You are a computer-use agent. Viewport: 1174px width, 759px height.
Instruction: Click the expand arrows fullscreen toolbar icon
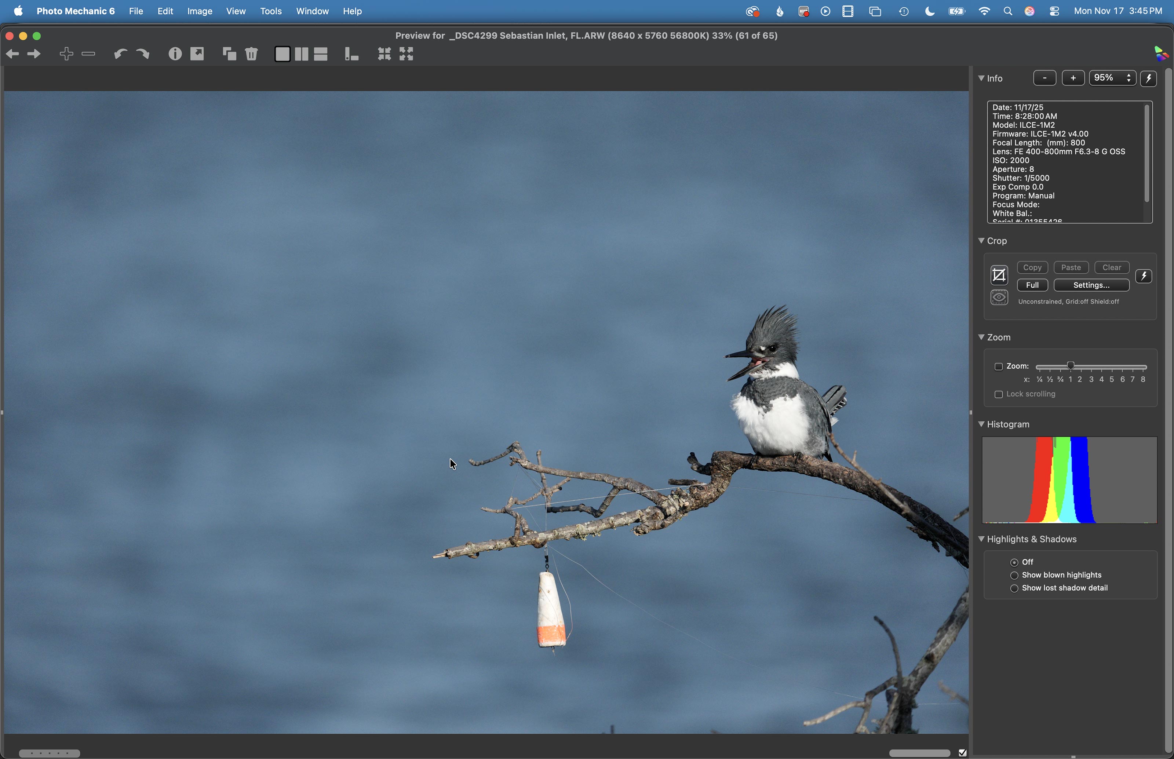[x=406, y=54]
